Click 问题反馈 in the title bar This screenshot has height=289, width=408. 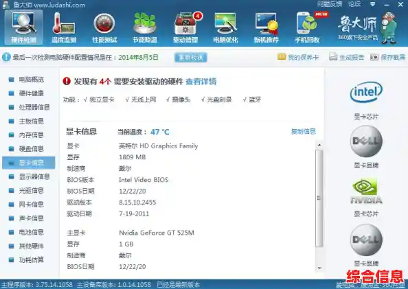click(x=330, y=4)
